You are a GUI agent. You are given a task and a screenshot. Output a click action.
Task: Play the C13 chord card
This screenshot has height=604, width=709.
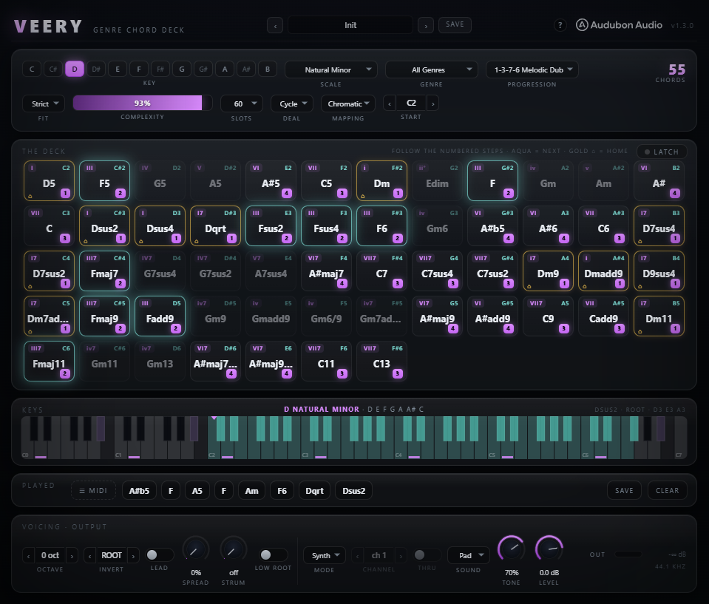pyautogui.click(x=381, y=362)
